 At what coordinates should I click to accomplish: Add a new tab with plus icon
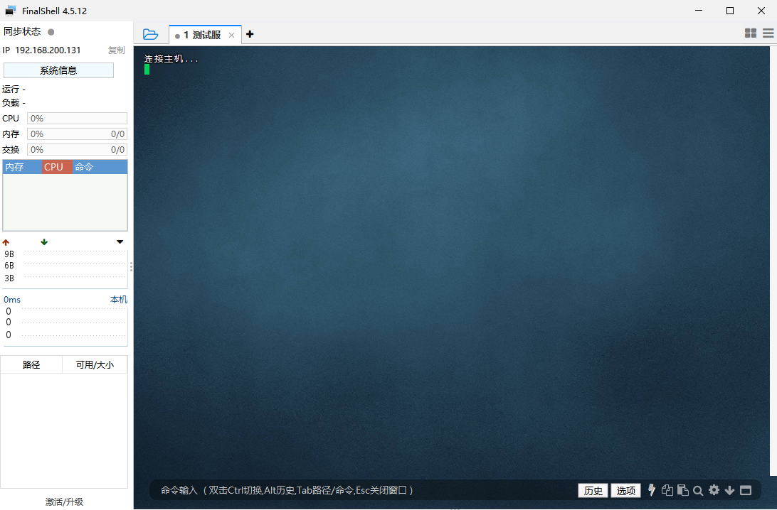tap(250, 34)
